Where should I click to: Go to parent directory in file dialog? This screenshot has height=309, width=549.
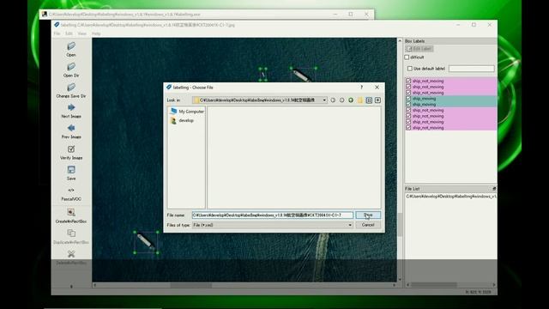[351, 100]
